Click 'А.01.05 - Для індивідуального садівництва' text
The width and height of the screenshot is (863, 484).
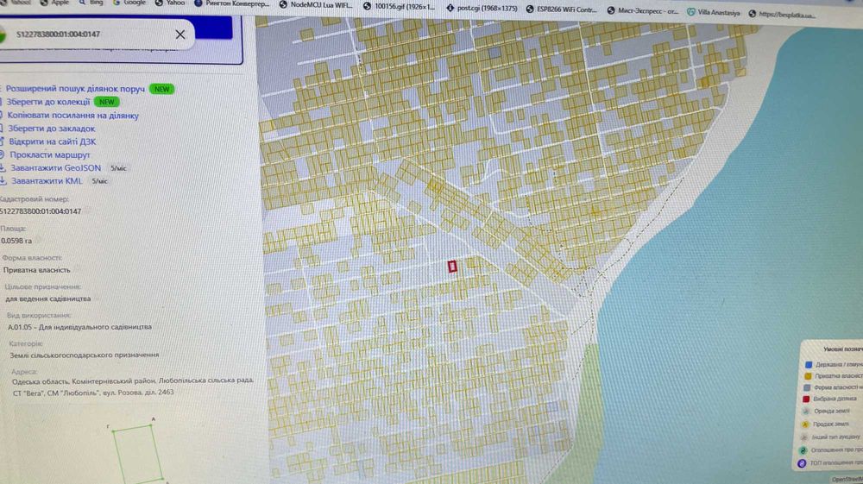pos(79,327)
